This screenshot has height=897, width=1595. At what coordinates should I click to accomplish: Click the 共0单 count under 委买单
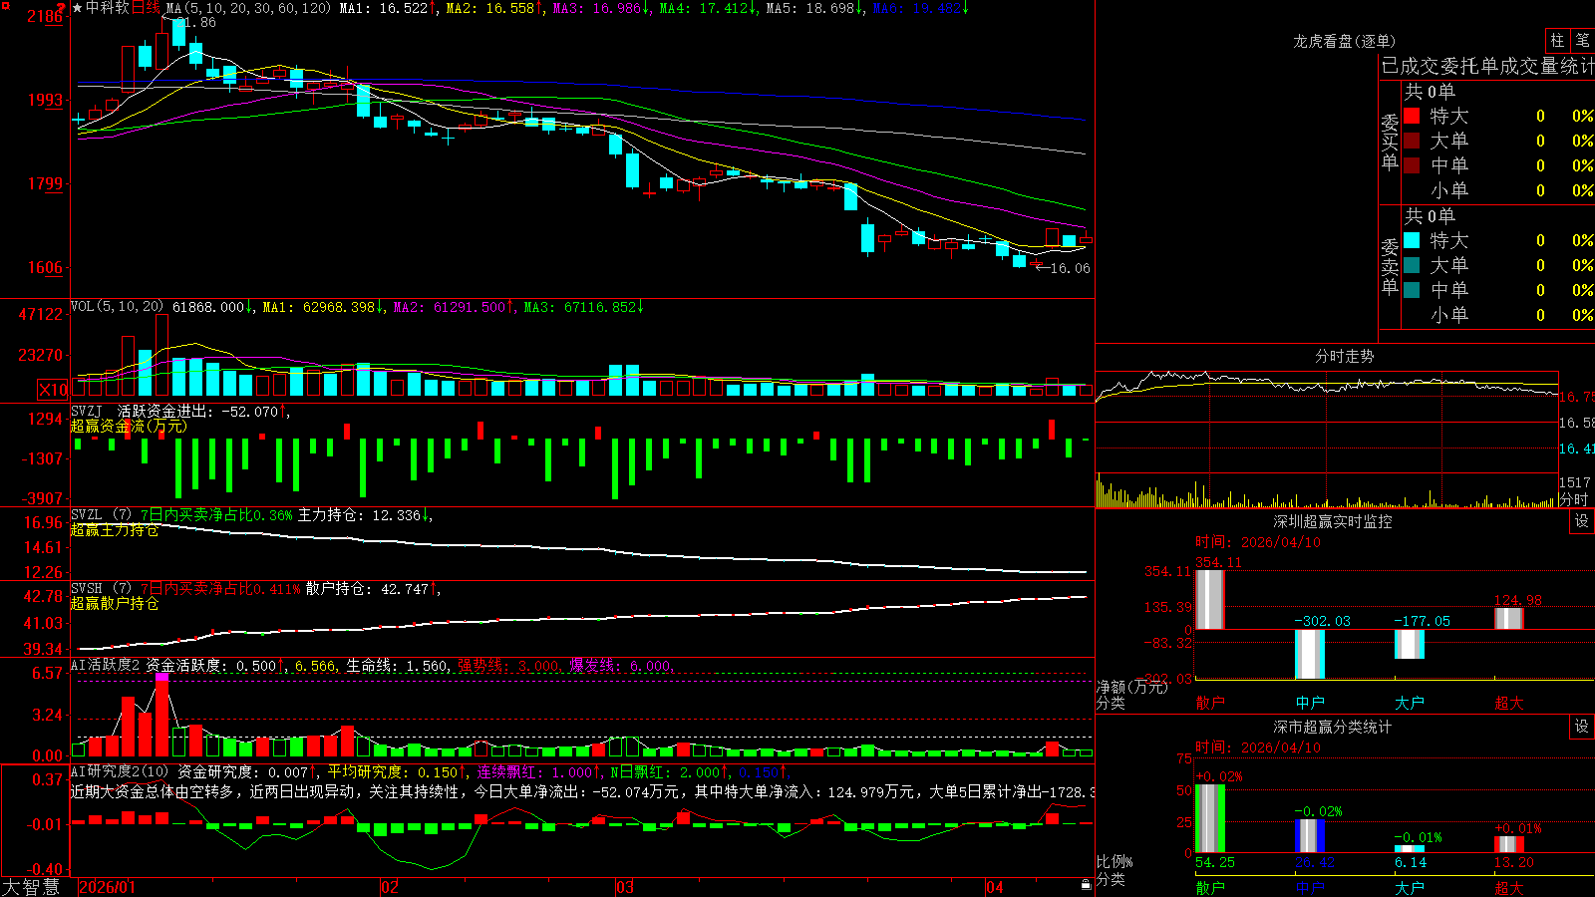pyautogui.click(x=1430, y=92)
